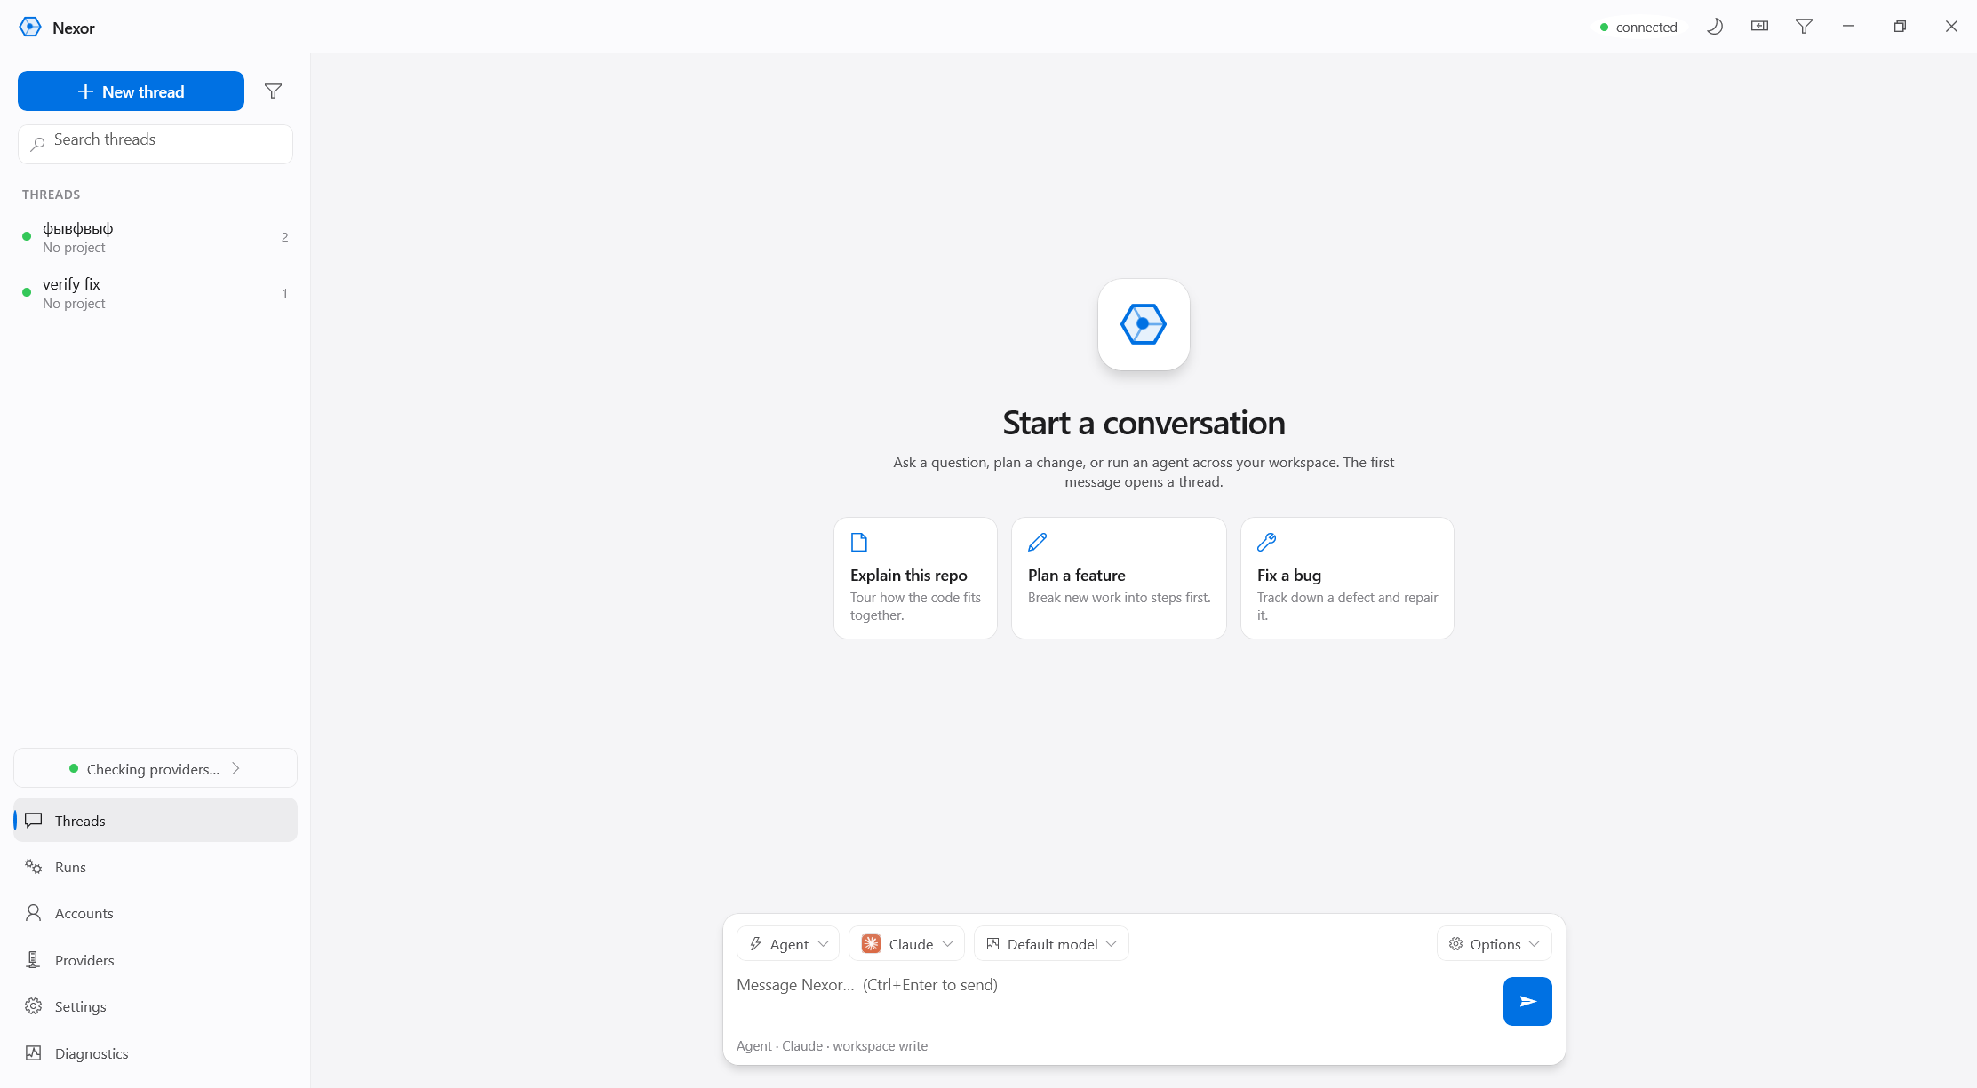Expand the Options dropdown

pyautogui.click(x=1494, y=943)
